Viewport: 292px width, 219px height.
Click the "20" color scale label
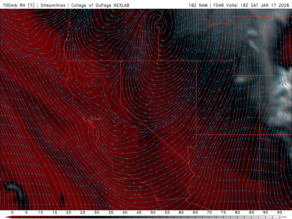[69, 212]
